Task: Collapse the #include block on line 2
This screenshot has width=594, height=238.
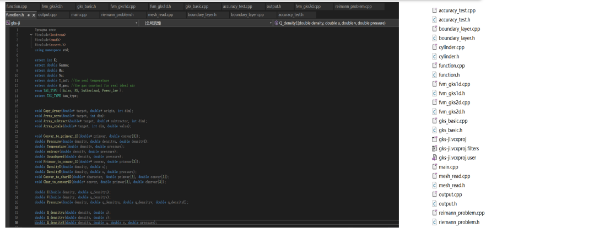Action: pyautogui.click(x=31, y=34)
